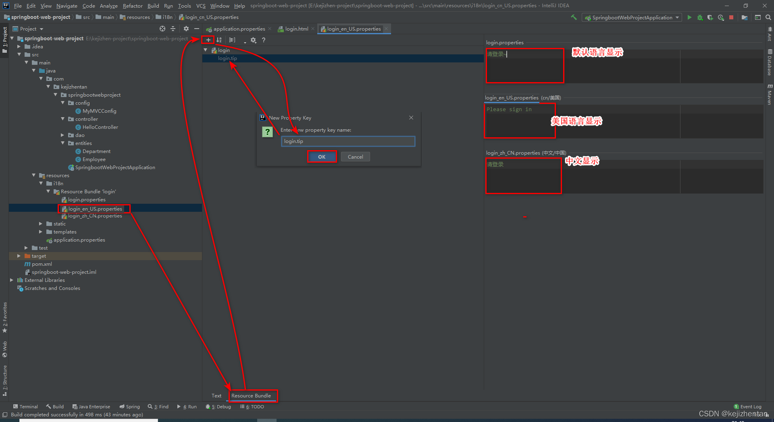Open the Database tool window

click(x=770, y=62)
